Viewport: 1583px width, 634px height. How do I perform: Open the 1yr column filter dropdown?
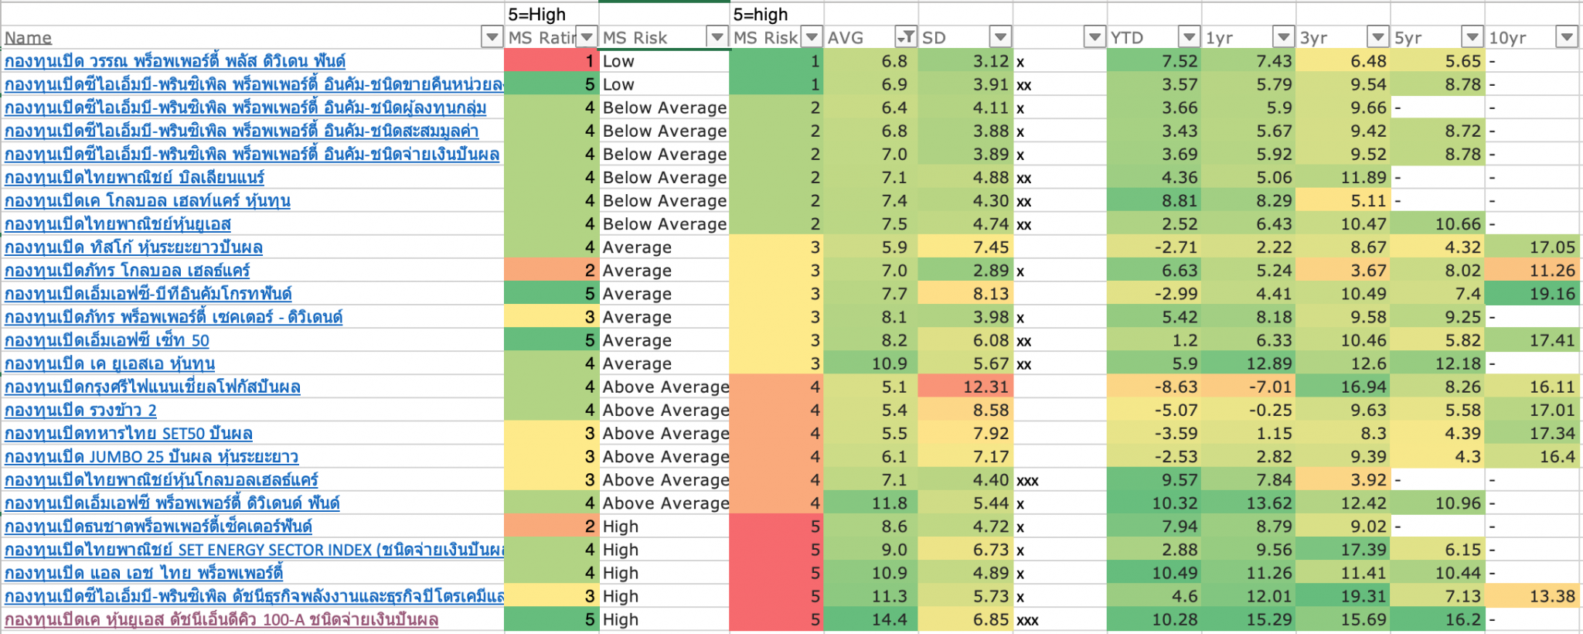point(1283,37)
